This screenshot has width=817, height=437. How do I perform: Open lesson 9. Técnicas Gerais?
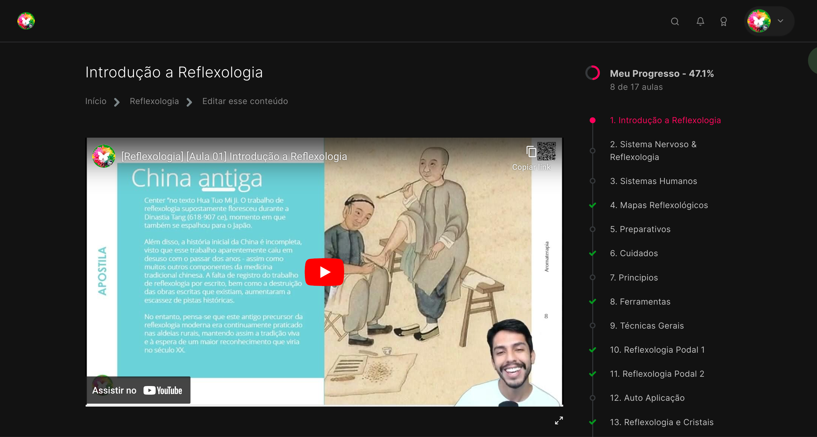point(647,326)
